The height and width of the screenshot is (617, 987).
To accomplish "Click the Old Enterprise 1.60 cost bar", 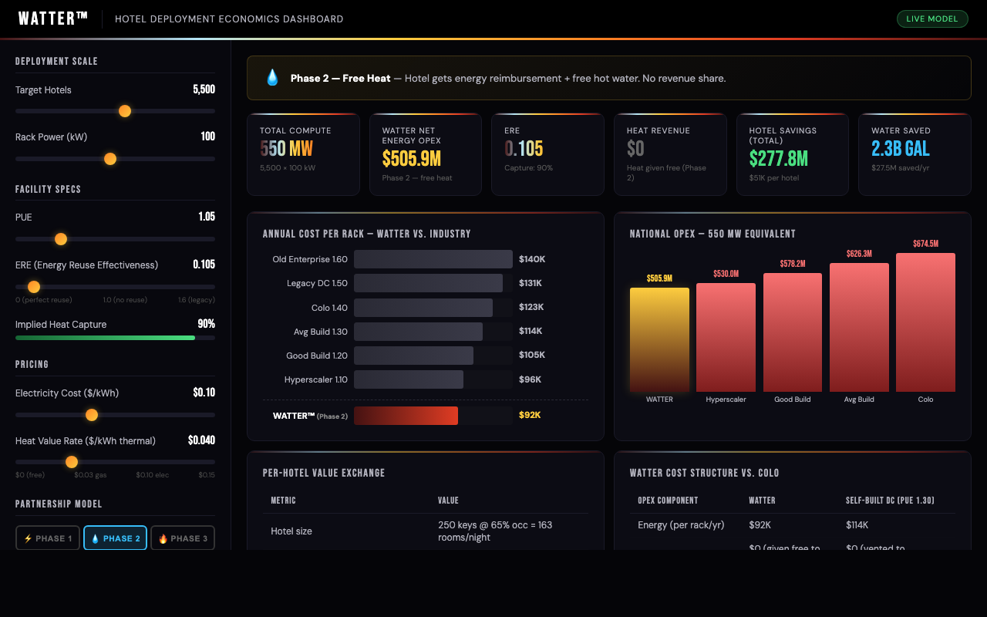I will [433, 259].
